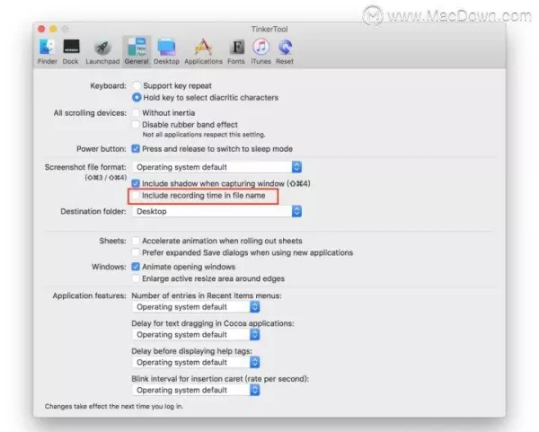Check Enlarge active resize area around edges

[136, 278]
